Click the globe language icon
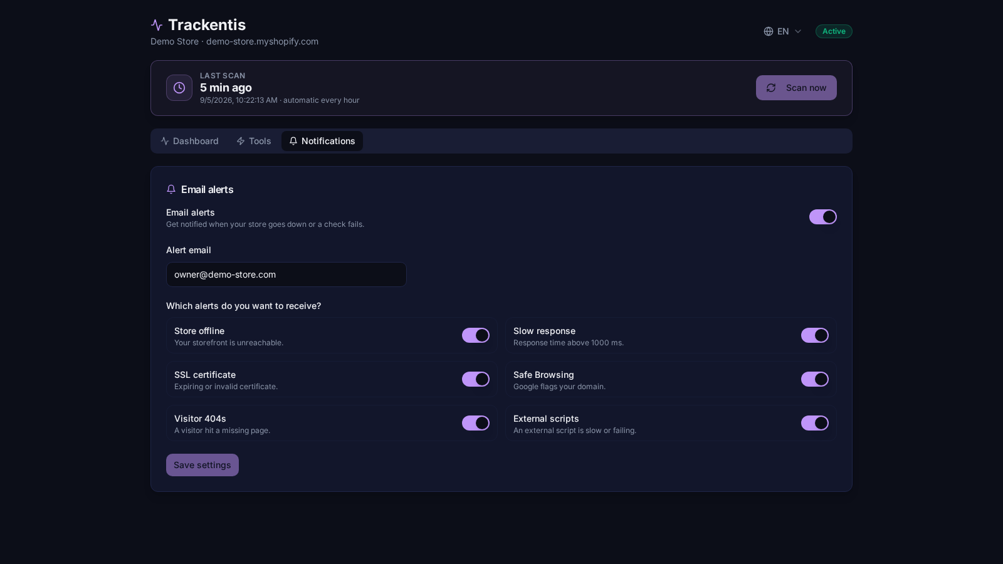The width and height of the screenshot is (1003, 564). coord(769,31)
